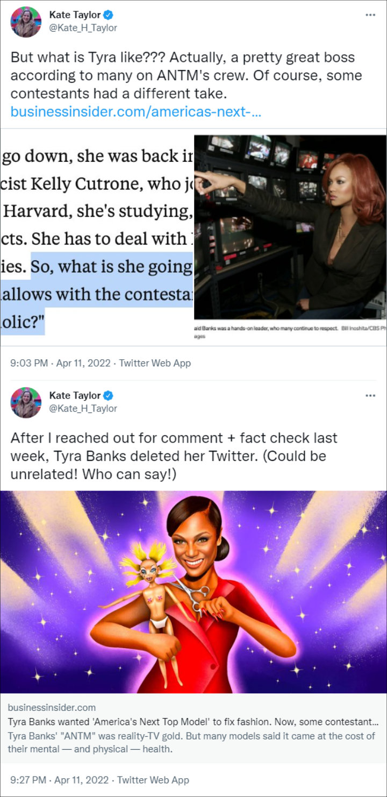Open the first tweet's three-dot more menu
The height and width of the screenshot is (797, 387).
point(370,15)
